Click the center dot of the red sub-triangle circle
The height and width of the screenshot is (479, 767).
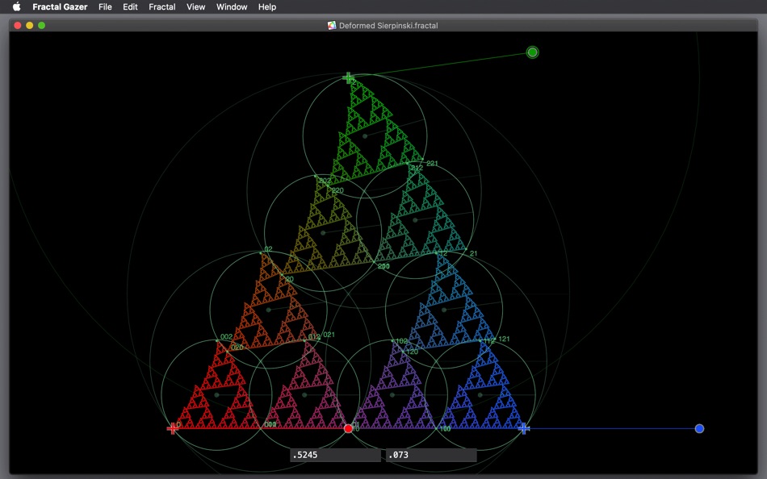[x=216, y=395]
